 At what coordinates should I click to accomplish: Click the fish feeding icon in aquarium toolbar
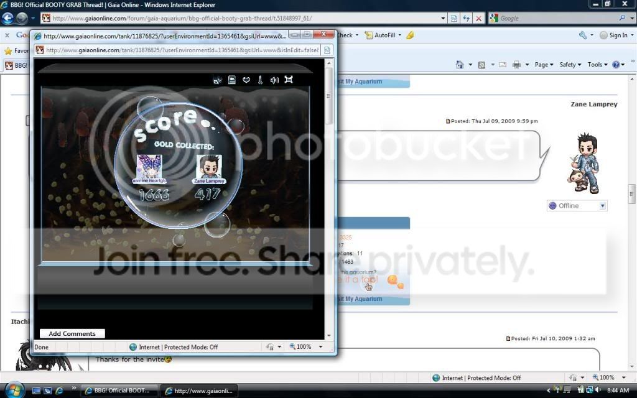tap(217, 80)
